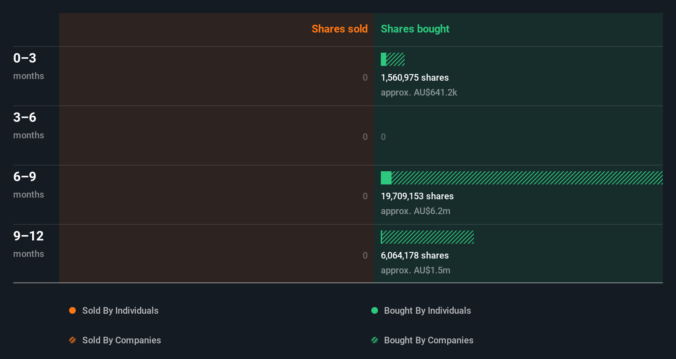Click the shares sold zero in 6–9 months

365,196
